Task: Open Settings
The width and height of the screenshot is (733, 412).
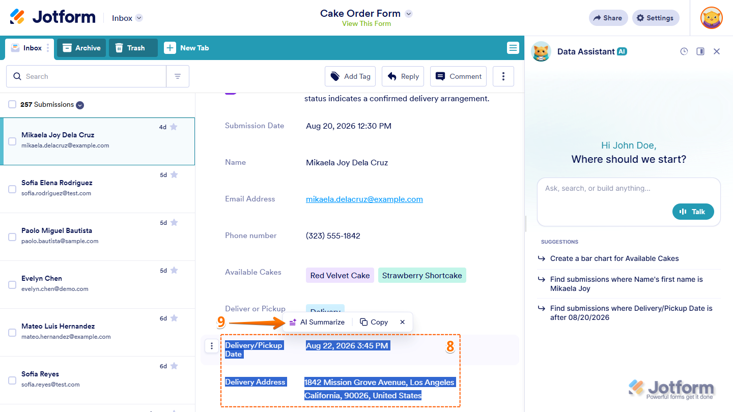Action: [x=656, y=18]
